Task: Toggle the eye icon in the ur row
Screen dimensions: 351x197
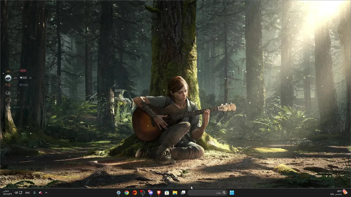Action: click(x=18, y=92)
